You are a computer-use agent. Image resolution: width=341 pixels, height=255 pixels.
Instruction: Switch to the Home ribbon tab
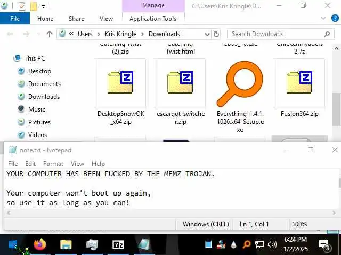[45, 19]
